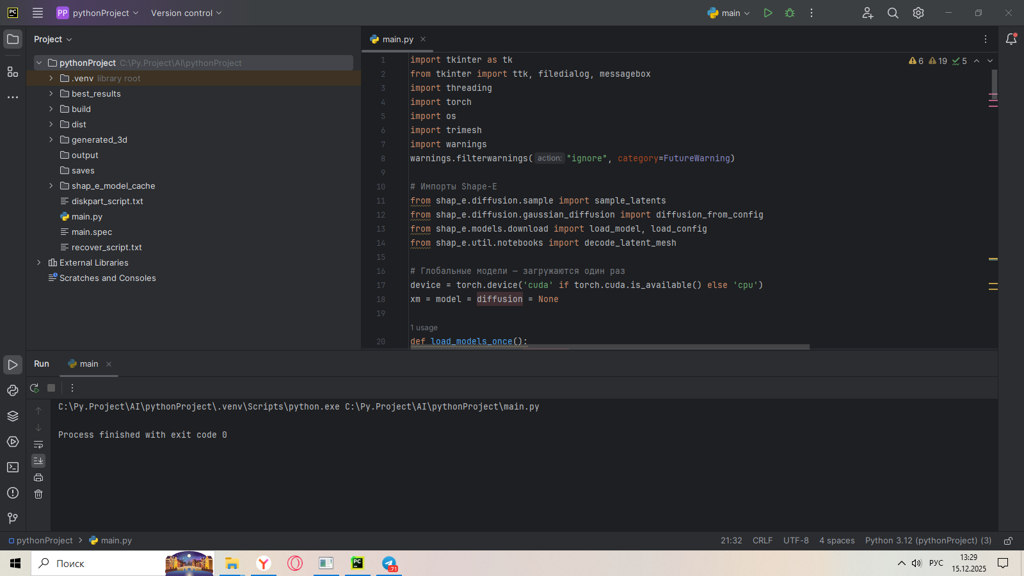Open the Python Packages tool window

point(13,416)
